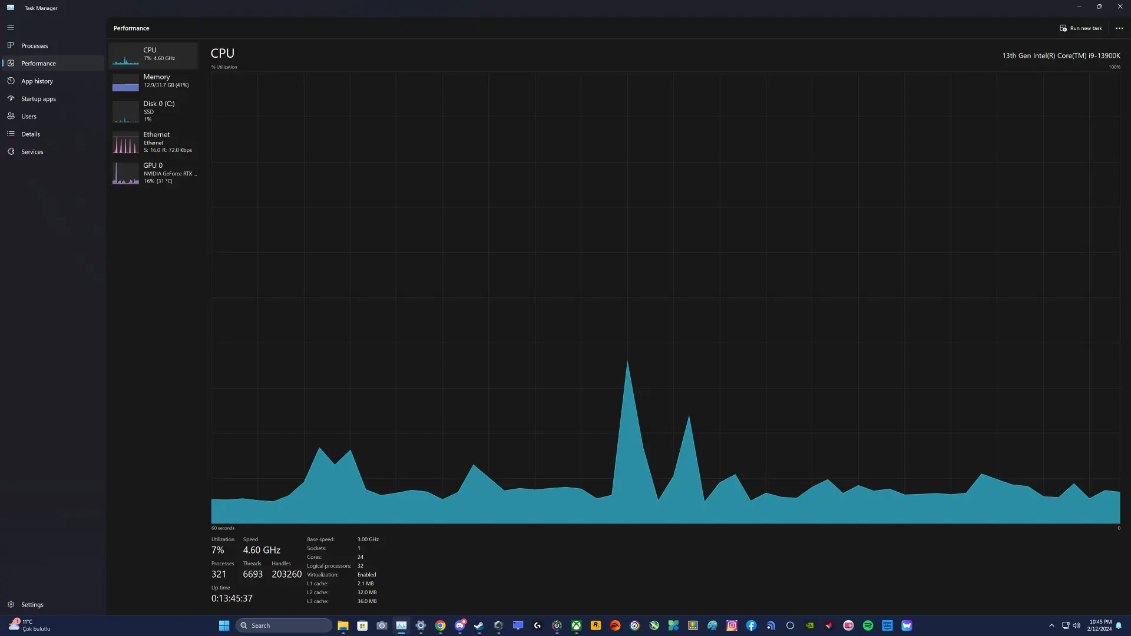Select the Memory performance graph
This screenshot has width=1131, height=636.
coord(154,81)
